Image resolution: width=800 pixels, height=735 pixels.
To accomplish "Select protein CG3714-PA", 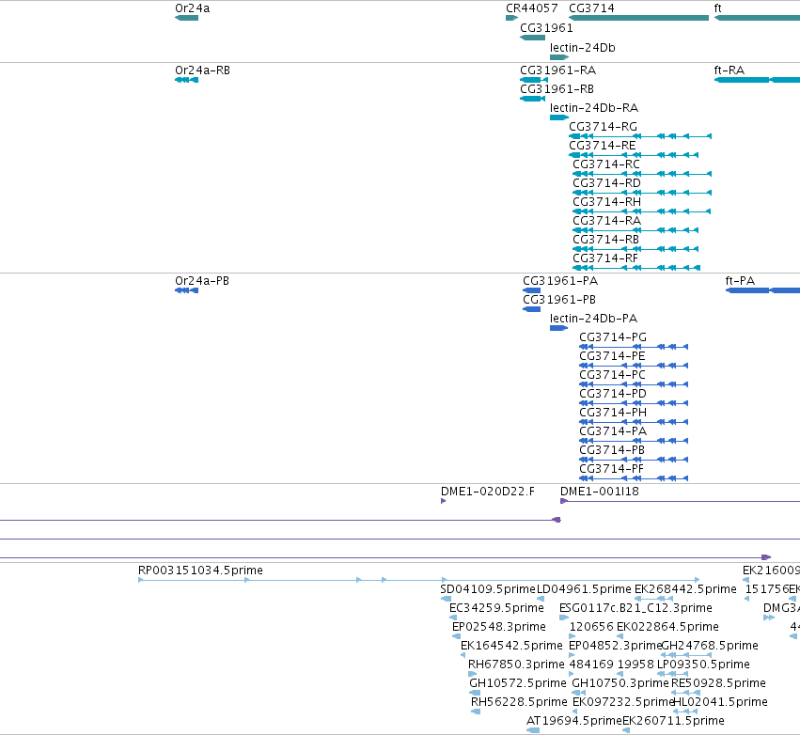I will 634,441.
